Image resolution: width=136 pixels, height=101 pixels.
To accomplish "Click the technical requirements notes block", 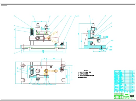I will point(86,74).
